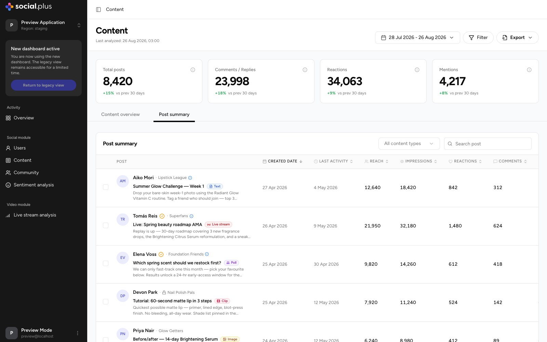Open info for Comments / Replies card
This screenshot has width=547, height=342.
305,70
